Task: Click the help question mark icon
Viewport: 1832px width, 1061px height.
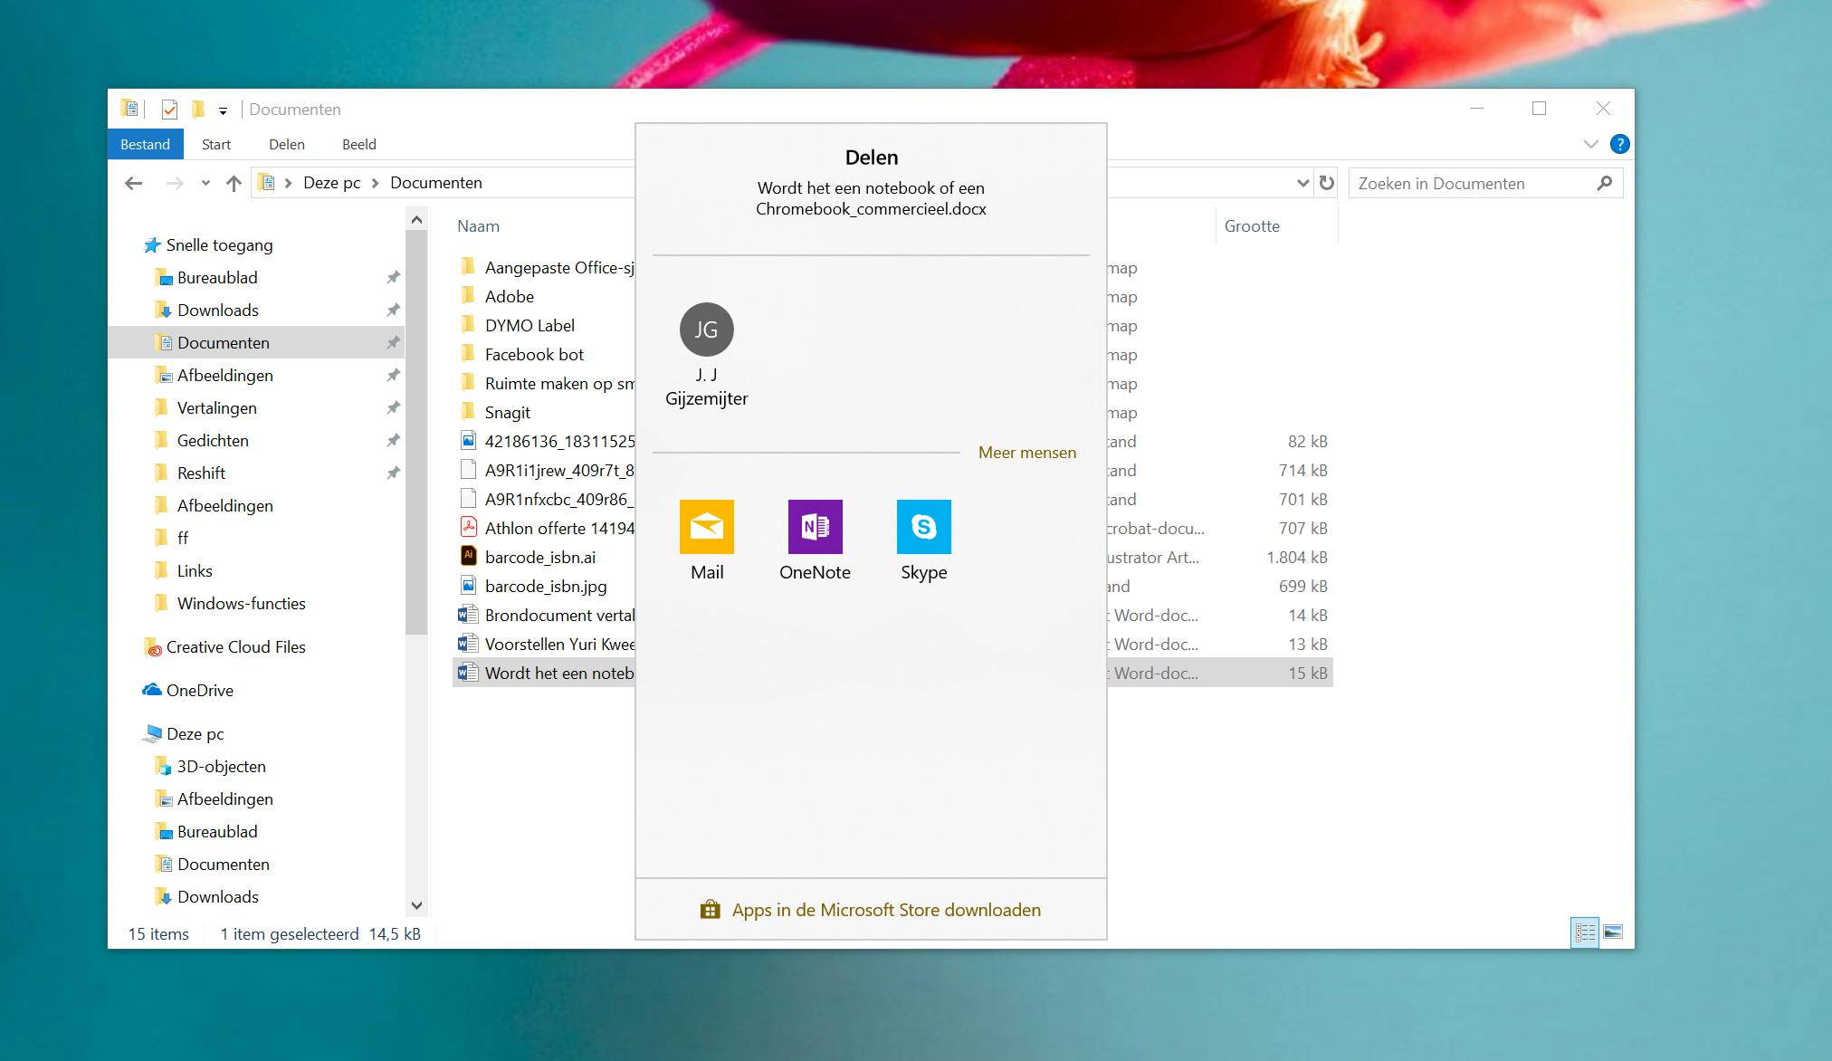Action: click(x=1619, y=144)
